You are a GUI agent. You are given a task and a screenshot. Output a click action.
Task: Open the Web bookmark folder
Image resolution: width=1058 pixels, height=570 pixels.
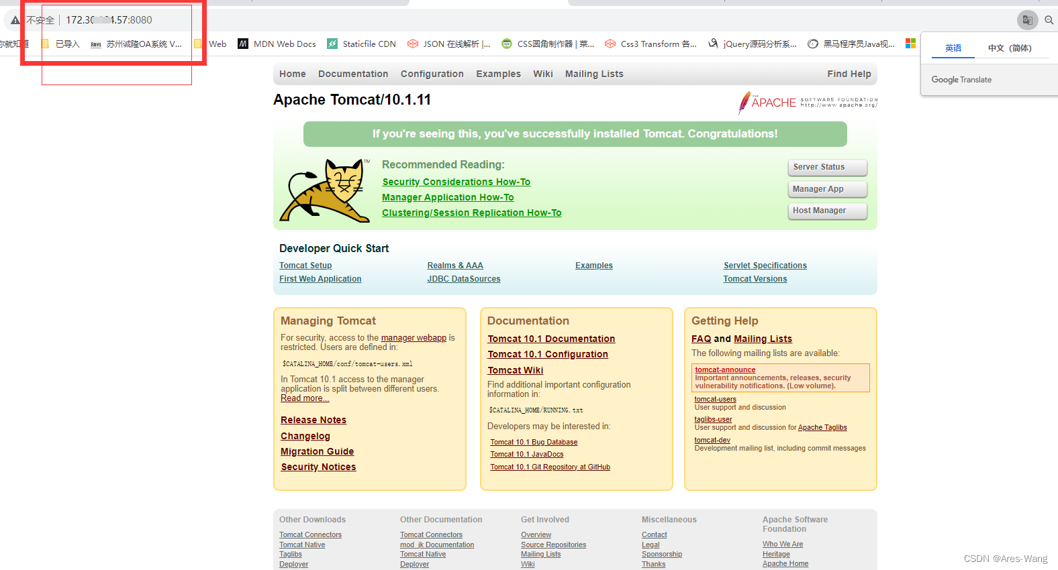(211, 44)
